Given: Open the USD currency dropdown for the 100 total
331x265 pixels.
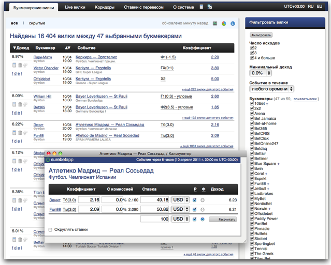Looking at the screenshot, I should (180, 219).
